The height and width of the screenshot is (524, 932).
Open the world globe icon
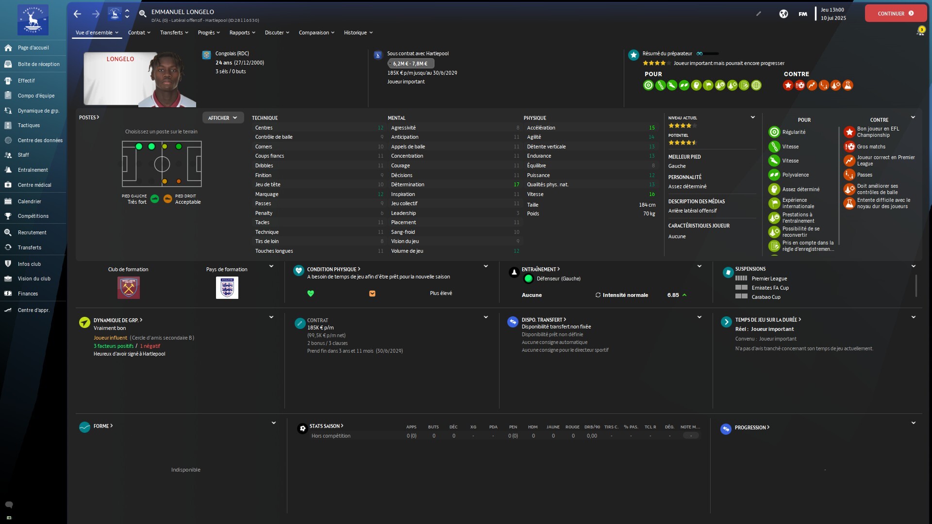(783, 14)
